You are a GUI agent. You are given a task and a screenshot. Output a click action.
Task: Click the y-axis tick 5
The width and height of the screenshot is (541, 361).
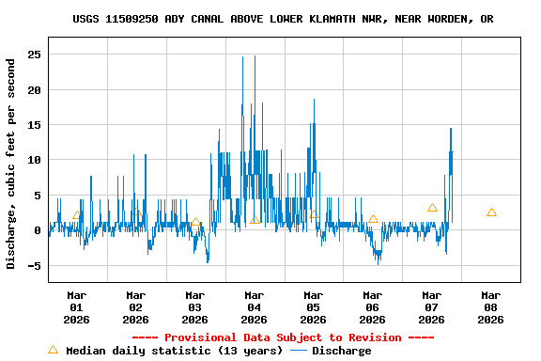tap(38, 196)
